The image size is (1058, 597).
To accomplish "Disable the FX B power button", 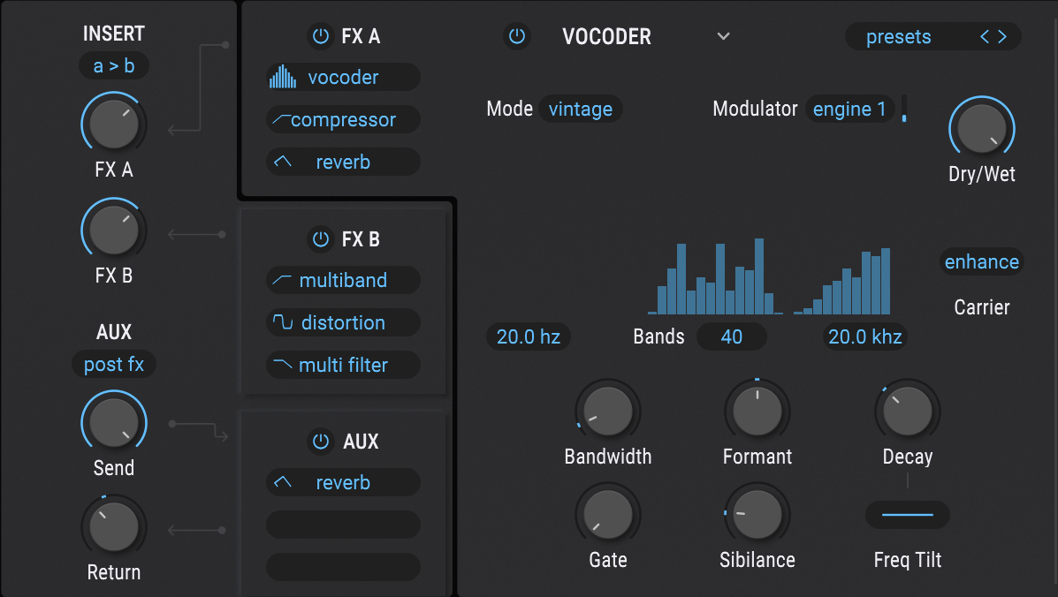I will pyautogui.click(x=319, y=239).
